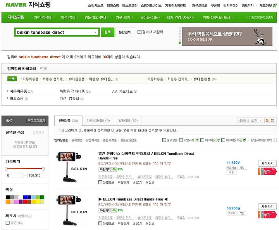Switch to list view icon
279x230 pixels.
pyautogui.click(x=267, y=121)
